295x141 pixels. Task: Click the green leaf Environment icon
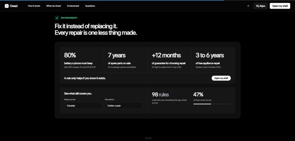[x=57, y=18]
